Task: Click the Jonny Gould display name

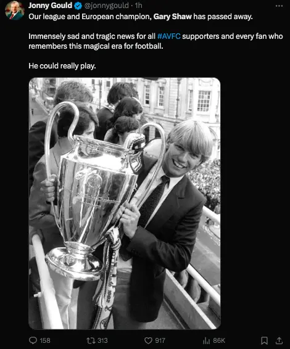Action: coord(51,6)
